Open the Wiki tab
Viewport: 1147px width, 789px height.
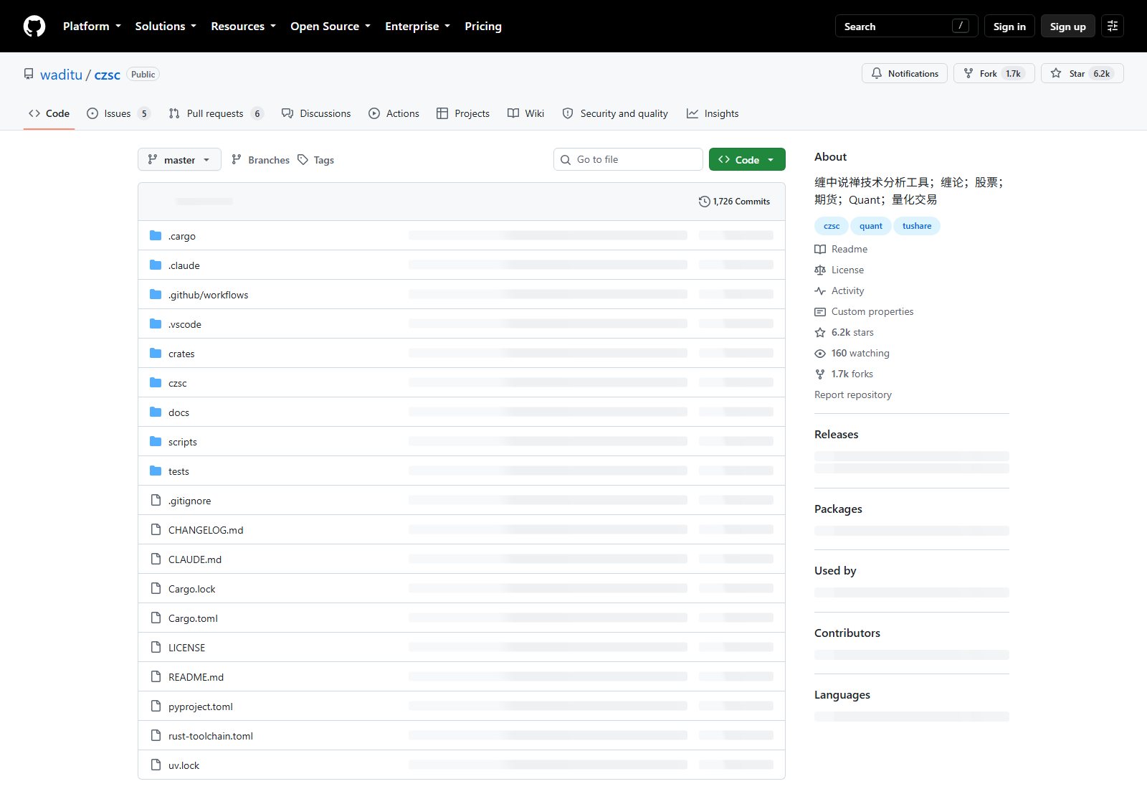(x=525, y=113)
